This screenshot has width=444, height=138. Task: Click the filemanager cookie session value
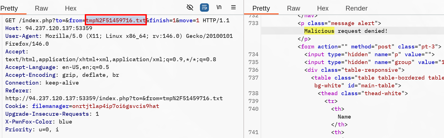click(x=115, y=106)
